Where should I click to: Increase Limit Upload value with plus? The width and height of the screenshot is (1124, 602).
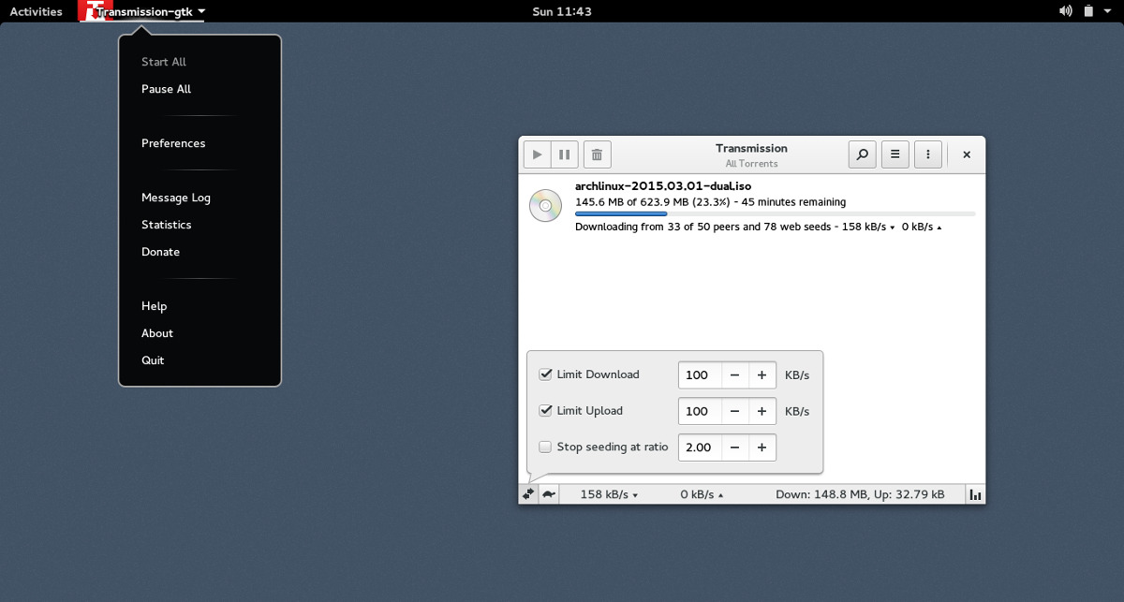762,411
